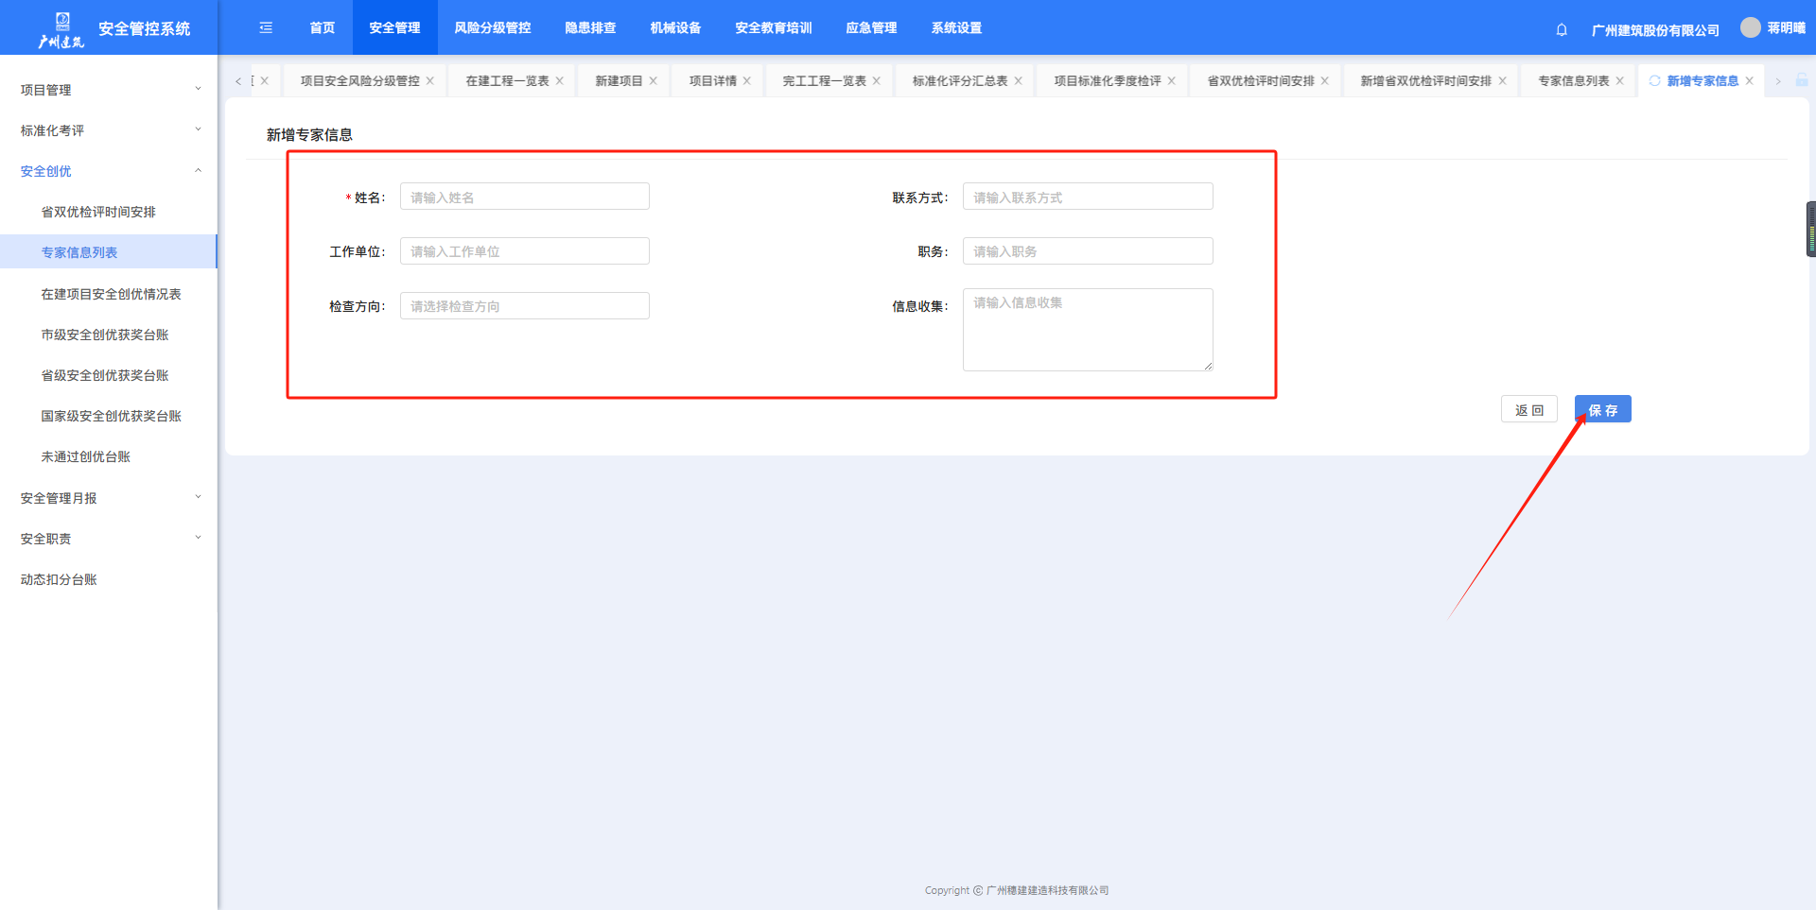Focus the 姓名 input field
The width and height of the screenshot is (1816, 910).
524,197
